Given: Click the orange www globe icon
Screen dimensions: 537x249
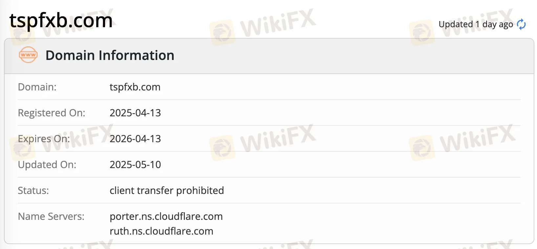Looking at the screenshot, I should tap(28, 55).
